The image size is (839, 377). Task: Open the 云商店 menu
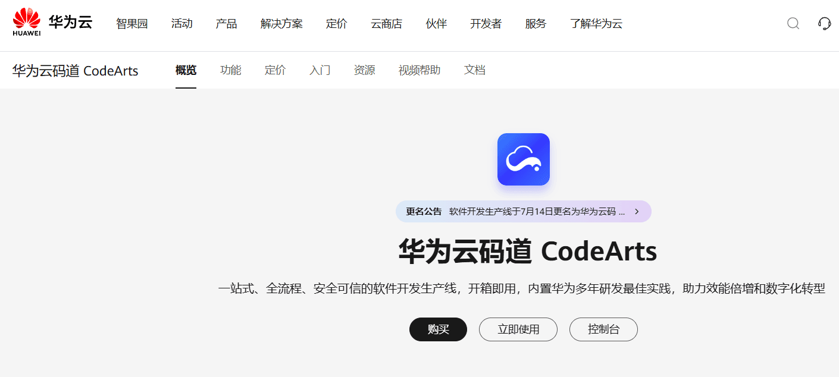coord(386,24)
